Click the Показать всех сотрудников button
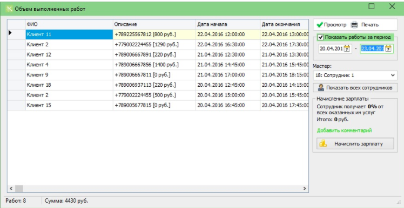 pos(355,88)
